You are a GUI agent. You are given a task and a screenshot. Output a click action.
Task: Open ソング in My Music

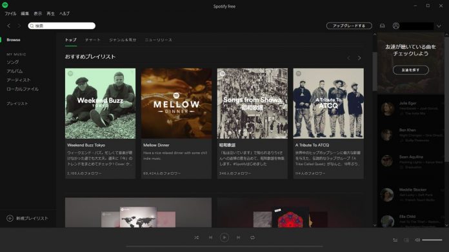coord(13,62)
